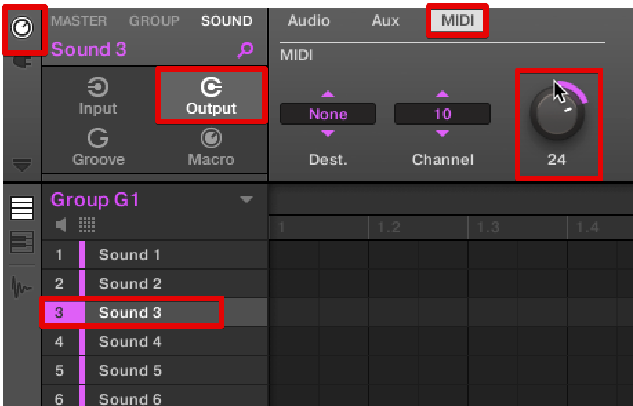Switch to the keyboard view icon
The image size is (633, 406).
[x=22, y=242]
